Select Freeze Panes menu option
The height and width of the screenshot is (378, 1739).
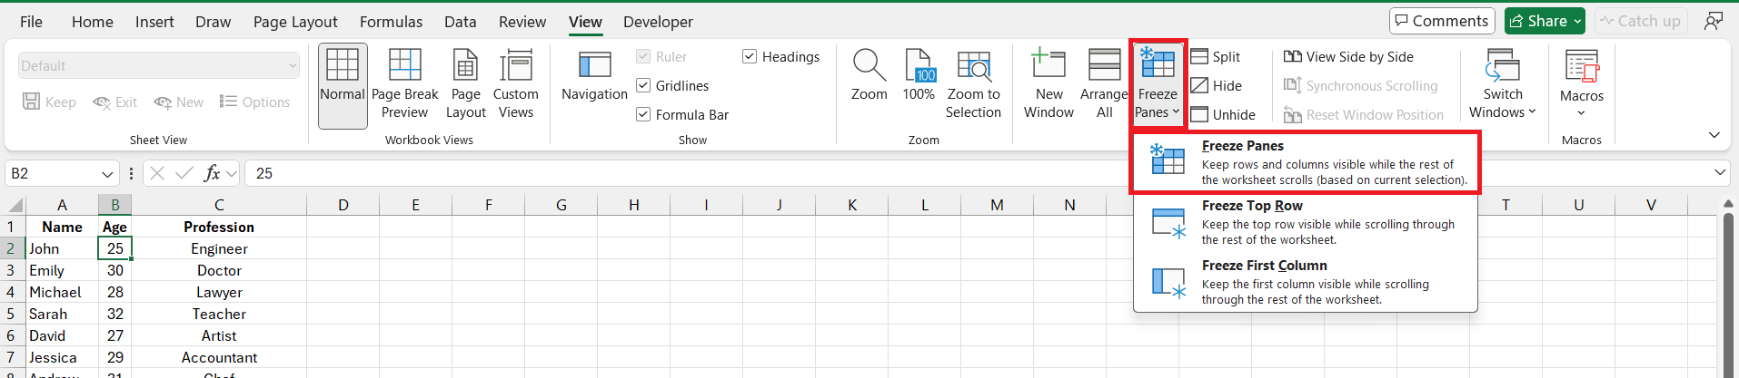click(1306, 162)
